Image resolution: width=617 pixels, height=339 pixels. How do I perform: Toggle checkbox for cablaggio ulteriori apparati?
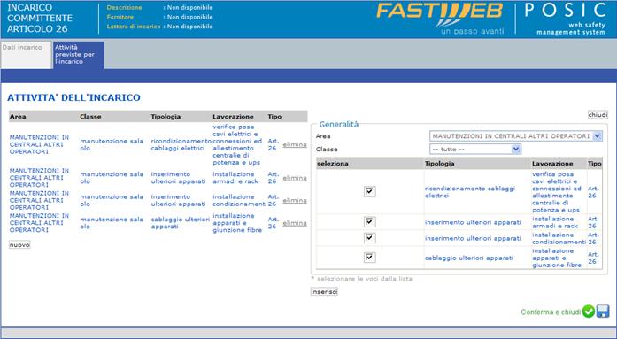point(369,258)
